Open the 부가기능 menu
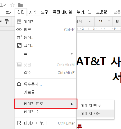 click(84, 12)
